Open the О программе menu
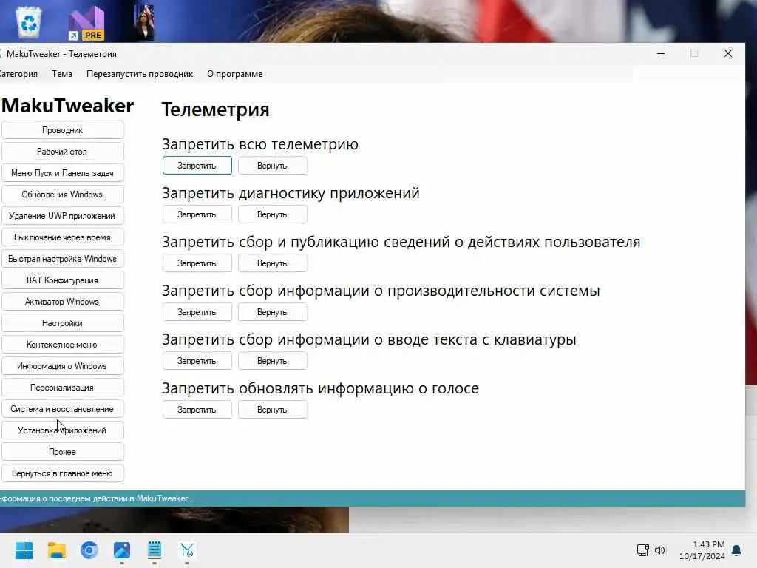 pyautogui.click(x=235, y=74)
